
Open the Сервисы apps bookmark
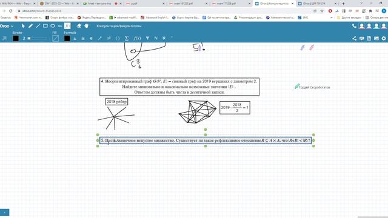coord(5,18)
